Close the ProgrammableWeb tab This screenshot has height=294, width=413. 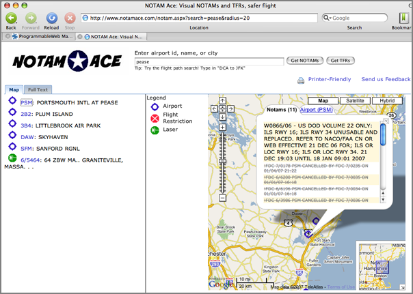pyautogui.click(x=8, y=37)
